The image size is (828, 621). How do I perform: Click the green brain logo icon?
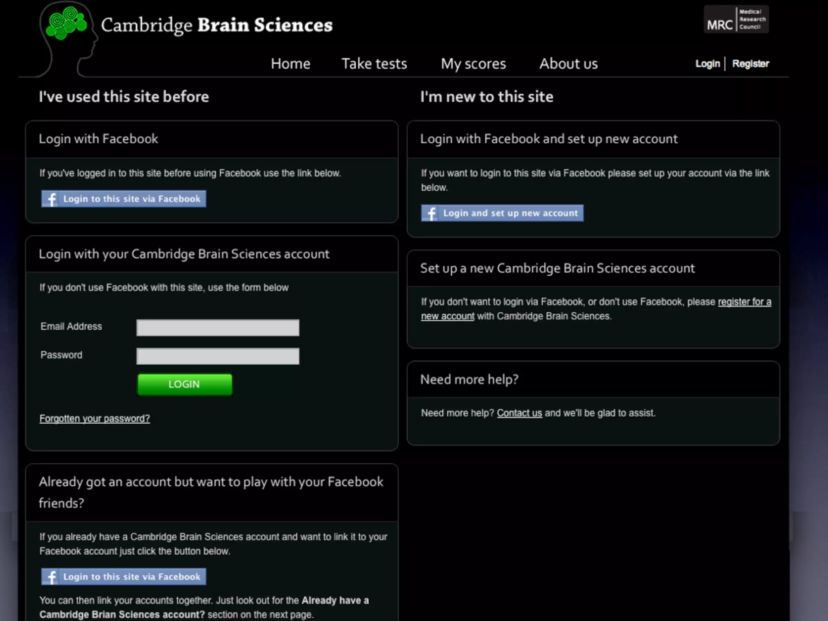pyautogui.click(x=66, y=23)
